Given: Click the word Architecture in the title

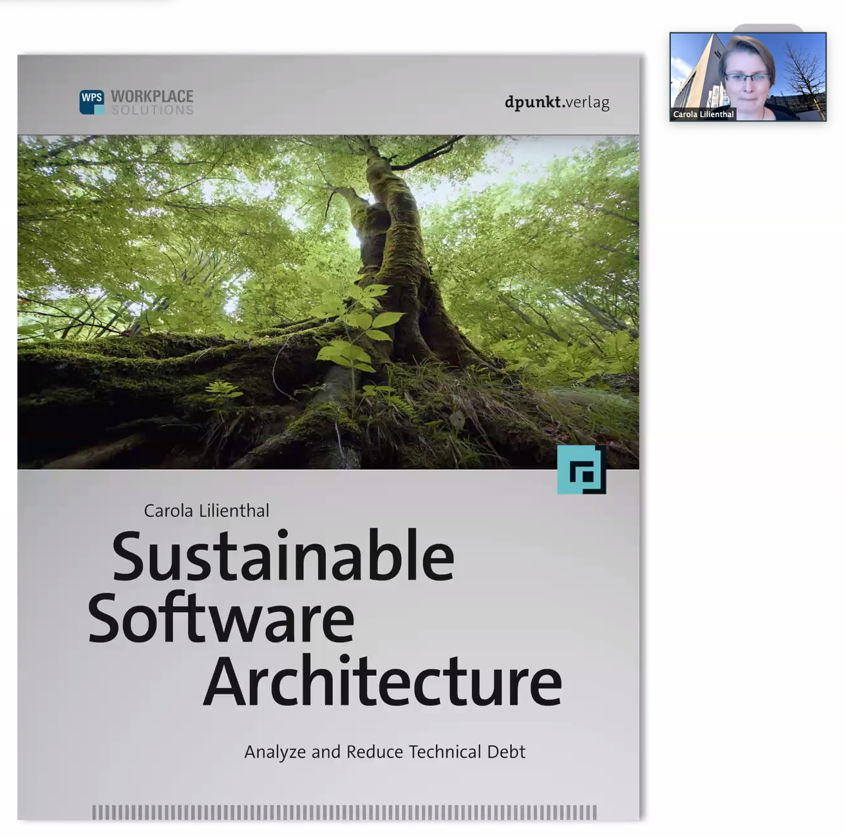Looking at the screenshot, I should [382, 682].
